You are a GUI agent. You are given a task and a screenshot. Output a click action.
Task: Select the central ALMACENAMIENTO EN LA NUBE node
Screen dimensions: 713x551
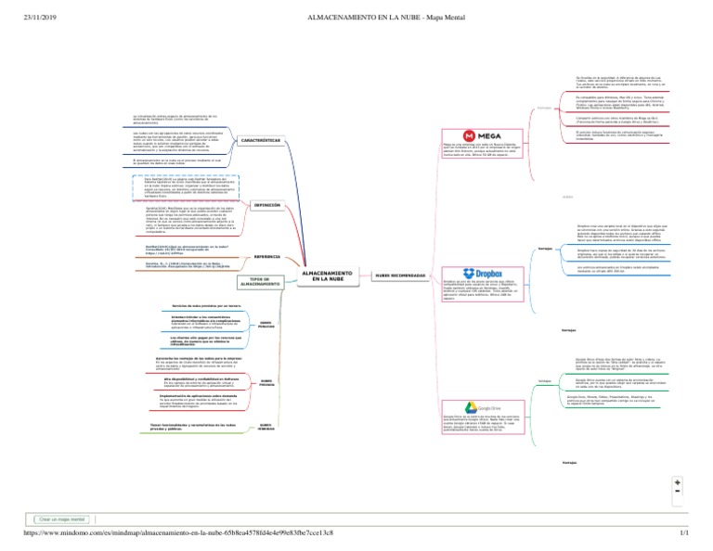328,276
